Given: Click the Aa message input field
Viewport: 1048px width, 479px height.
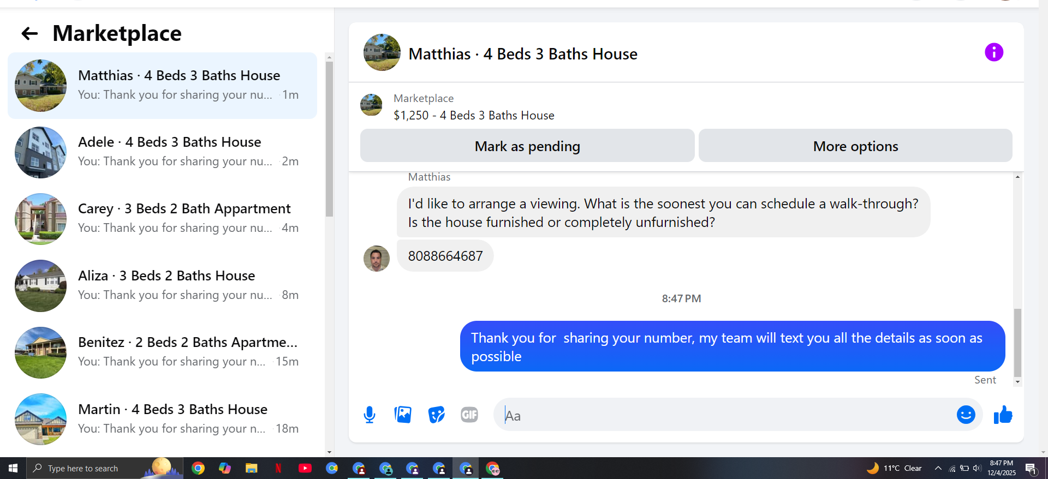Looking at the screenshot, I should (x=726, y=415).
